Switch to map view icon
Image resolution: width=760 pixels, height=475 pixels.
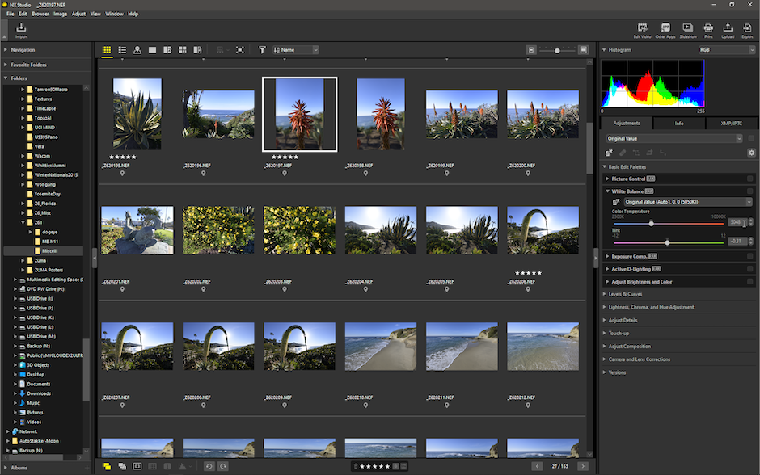click(137, 50)
